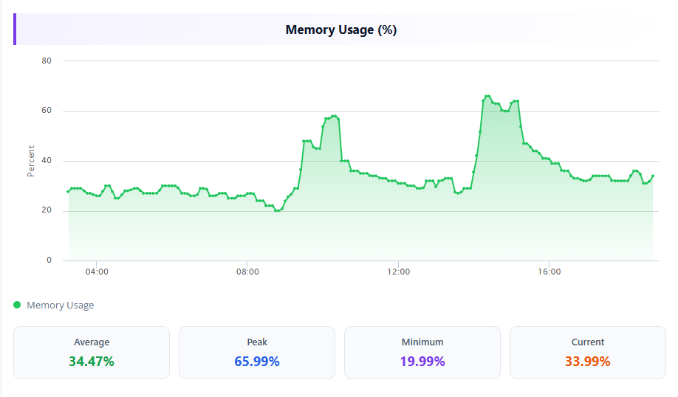The image size is (678, 397).
Task: Toggle the Memory Usage legend item
Action: tap(54, 305)
